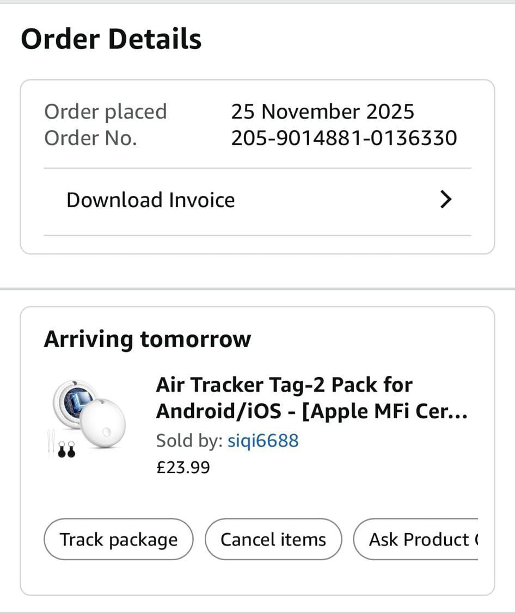Click the £23.99 price text
This screenshot has height=613, width=515.
coord(183,467)
